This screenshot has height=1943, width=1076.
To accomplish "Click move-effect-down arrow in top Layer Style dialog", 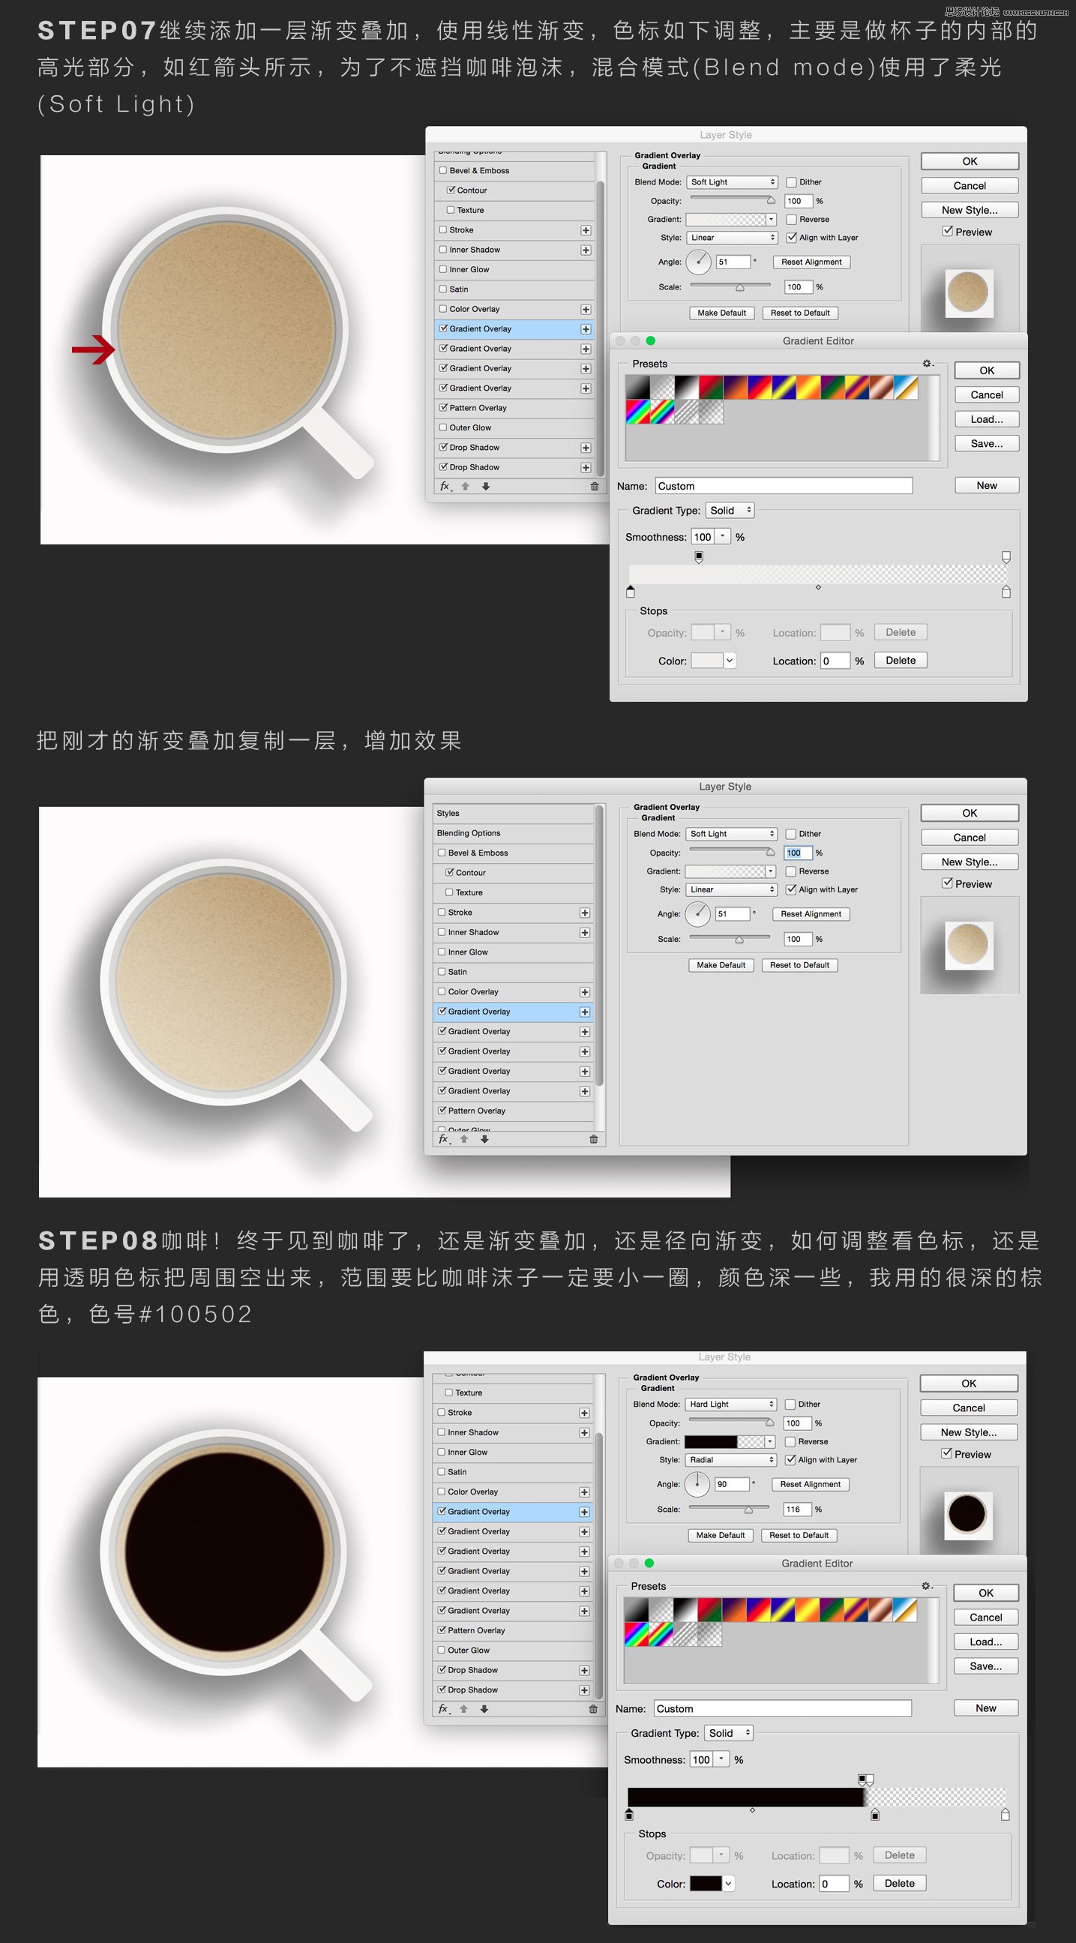I will [x=486, y=487].
